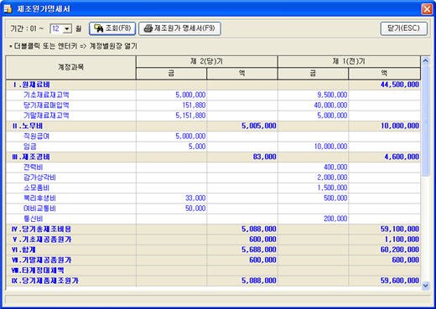The image size is (436, 309).
Task: Select the Ⅶ.기말재공품원가 row
Action: tap(213, 260)
